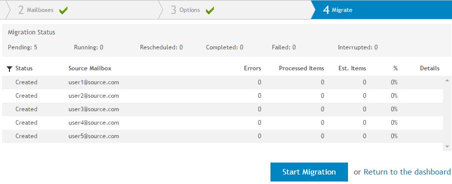Image resolution: width=452 pixels, height=184 pixels.
Task: Click the Details column header
Action: (x=429, y=68)
